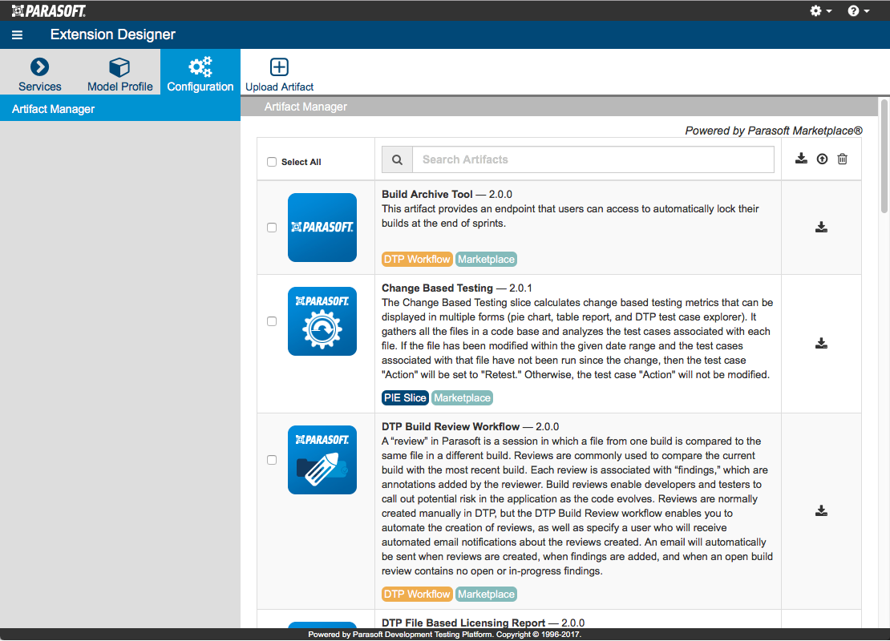This screenshot has width=890, height=641.
Task: Check the Select All checkbox
Action: [272, 162]
